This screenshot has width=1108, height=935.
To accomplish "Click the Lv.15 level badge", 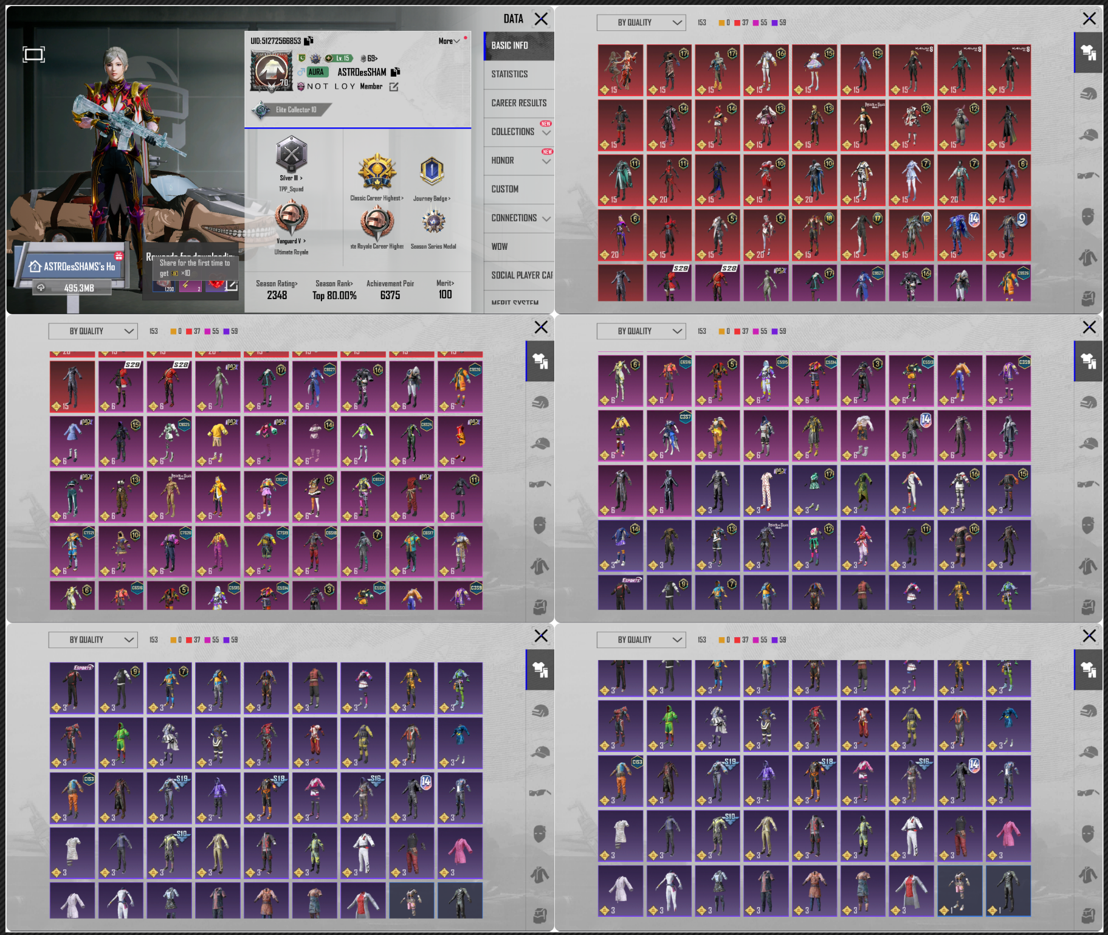I will point(338,58).
